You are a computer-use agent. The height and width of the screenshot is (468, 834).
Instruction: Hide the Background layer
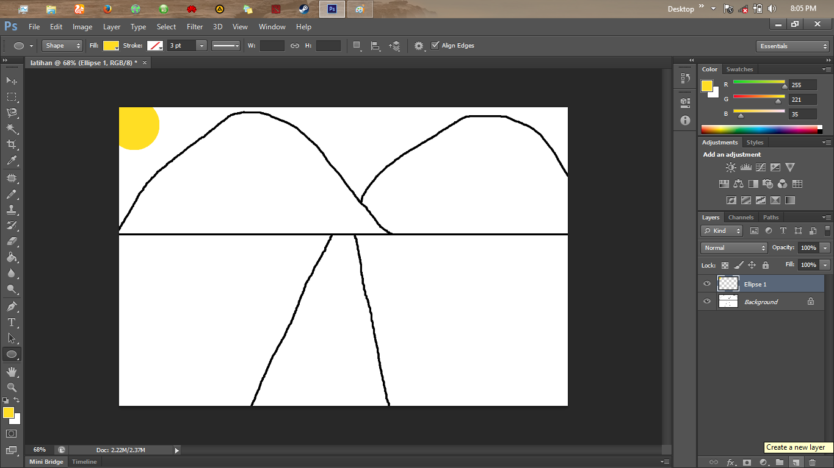[706, 300]
